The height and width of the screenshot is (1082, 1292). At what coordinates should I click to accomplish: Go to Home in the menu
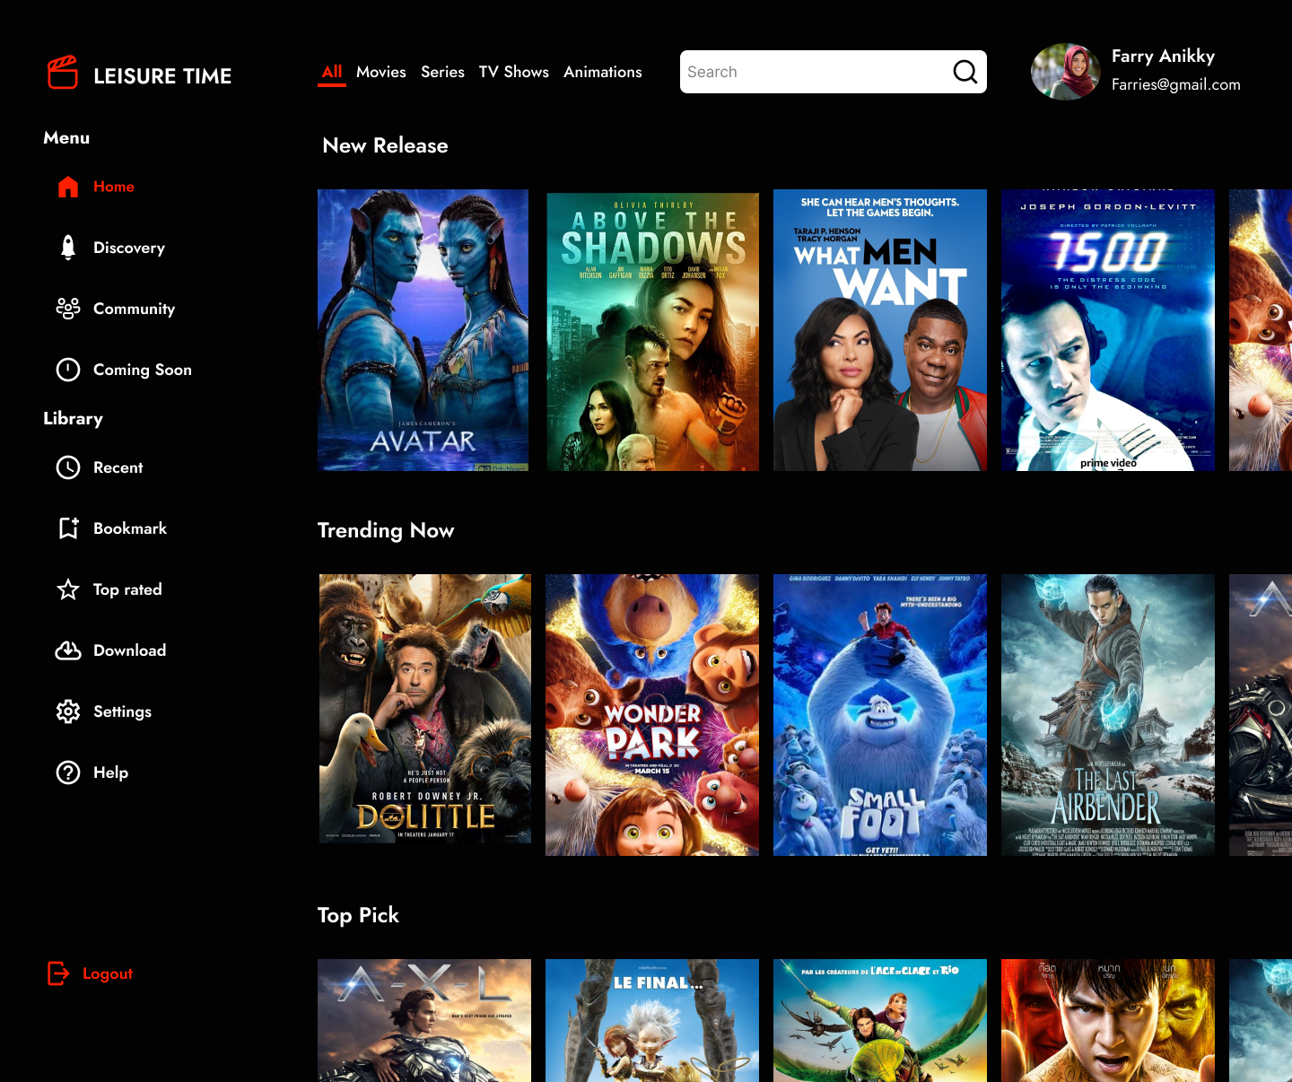pos(114,187)
